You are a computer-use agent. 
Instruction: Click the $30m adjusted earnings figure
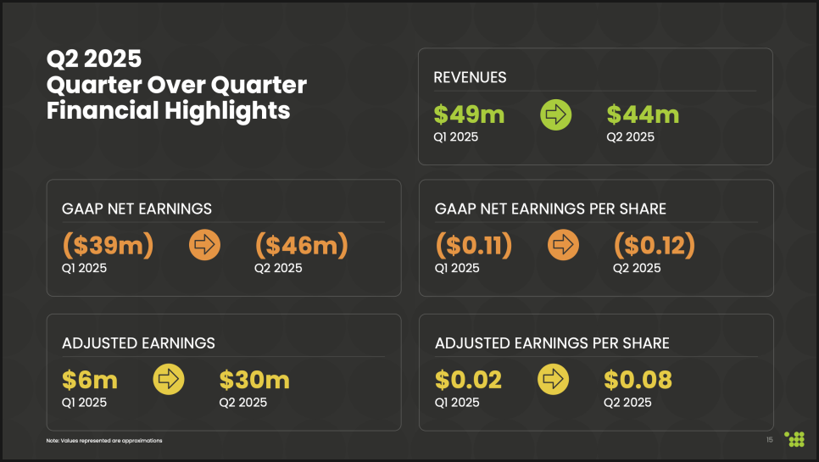254,381
